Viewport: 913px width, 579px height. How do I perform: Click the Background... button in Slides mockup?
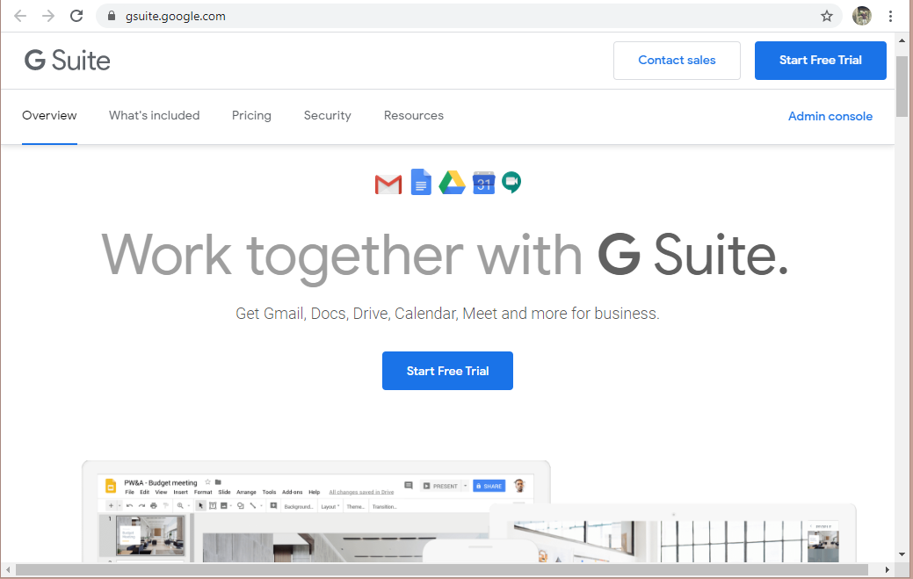point(298,506)
